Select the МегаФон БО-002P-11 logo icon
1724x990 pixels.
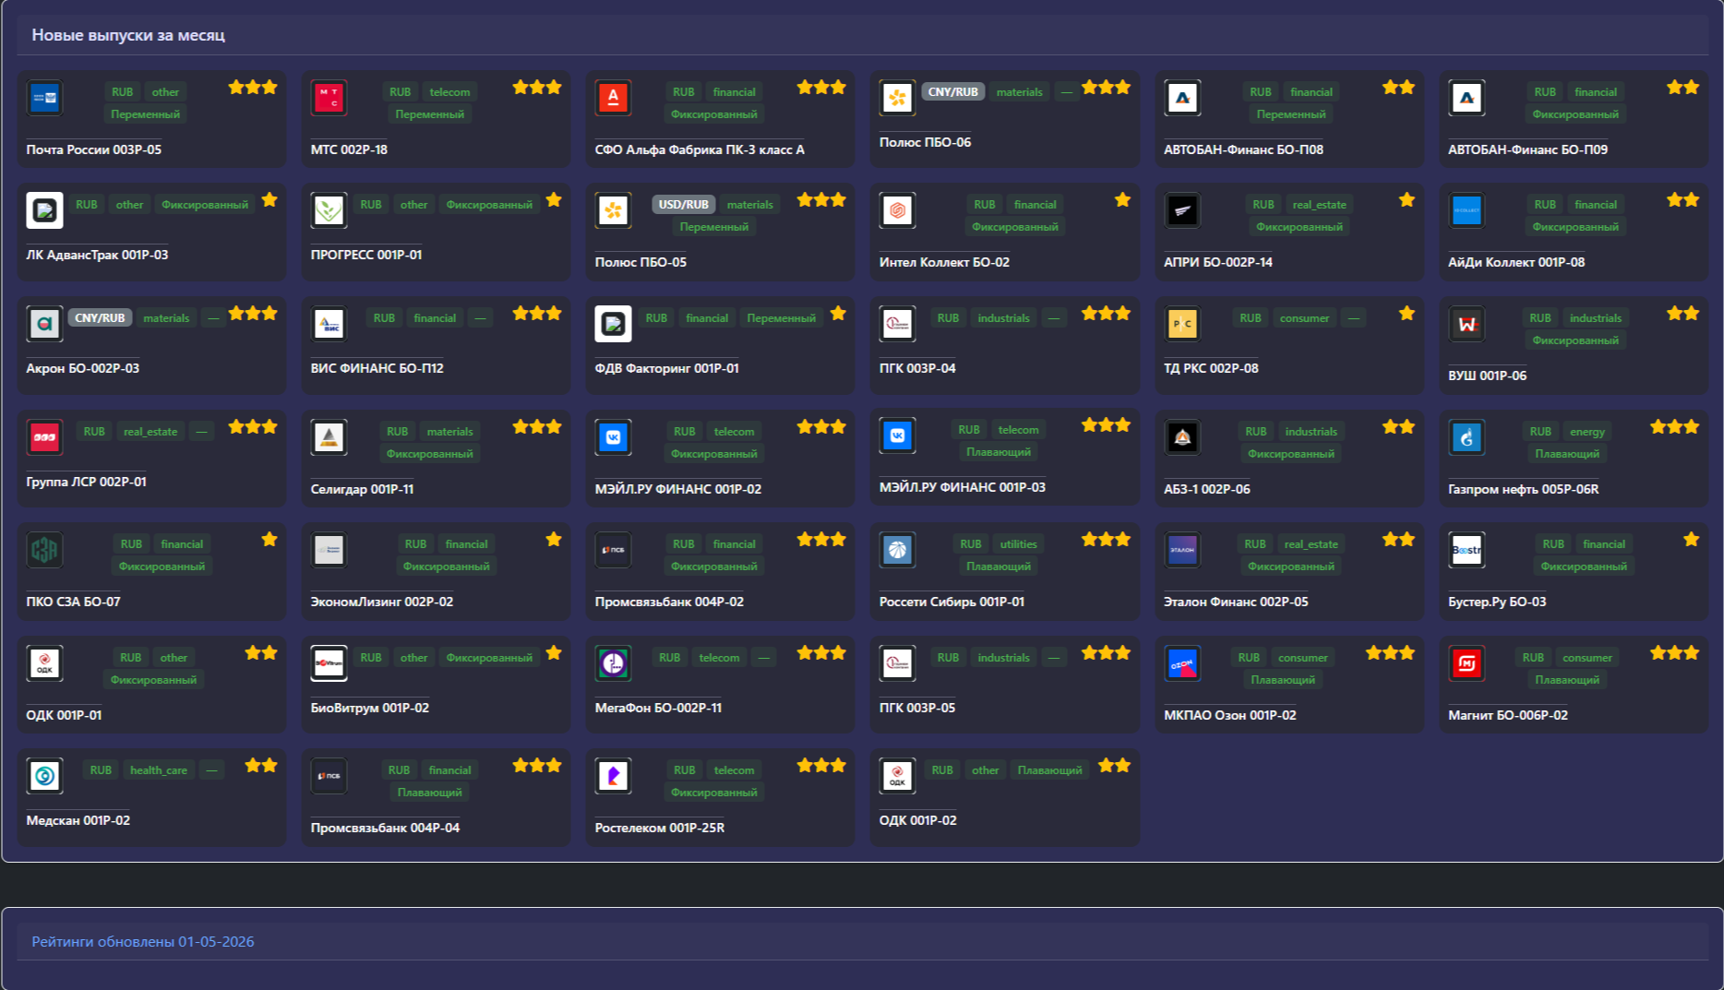tap(613, 663)
